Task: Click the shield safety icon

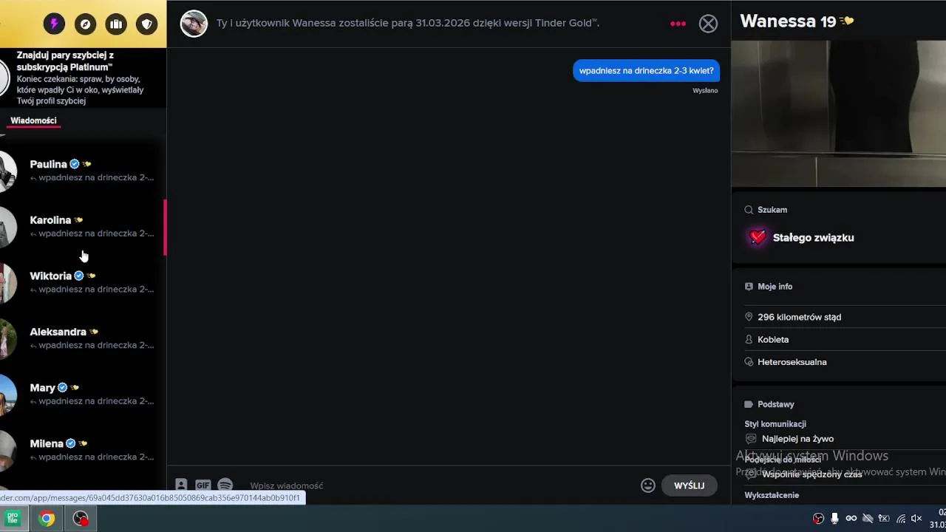Action: click(x=147, y=24)
